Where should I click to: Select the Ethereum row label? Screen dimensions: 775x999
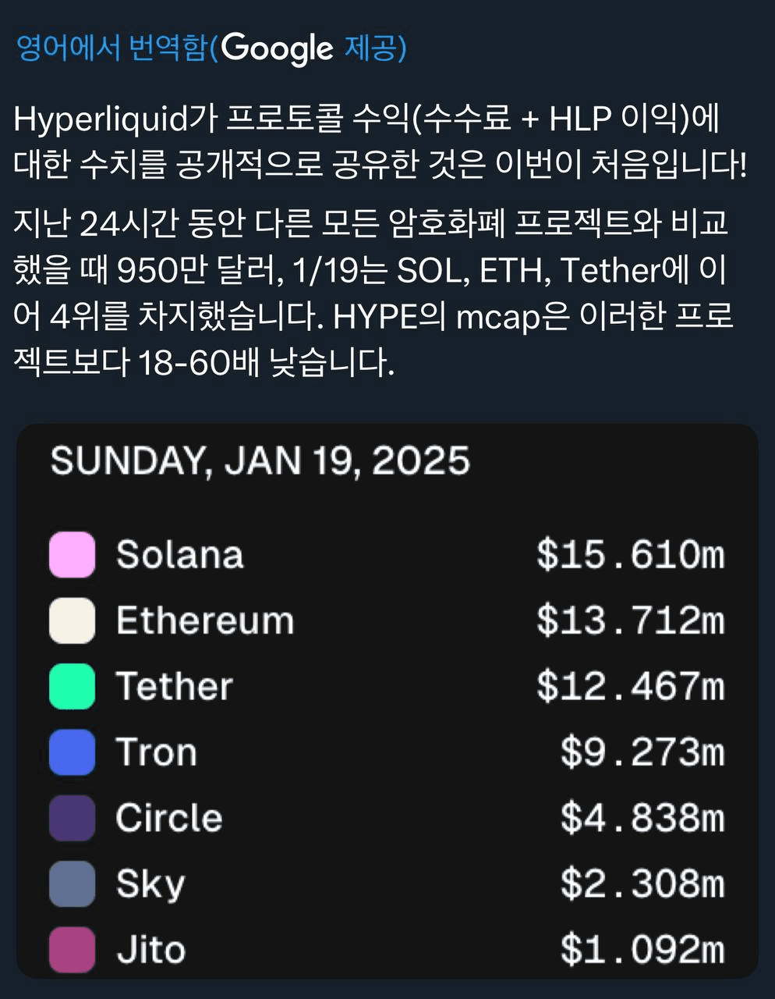point(205,621)
